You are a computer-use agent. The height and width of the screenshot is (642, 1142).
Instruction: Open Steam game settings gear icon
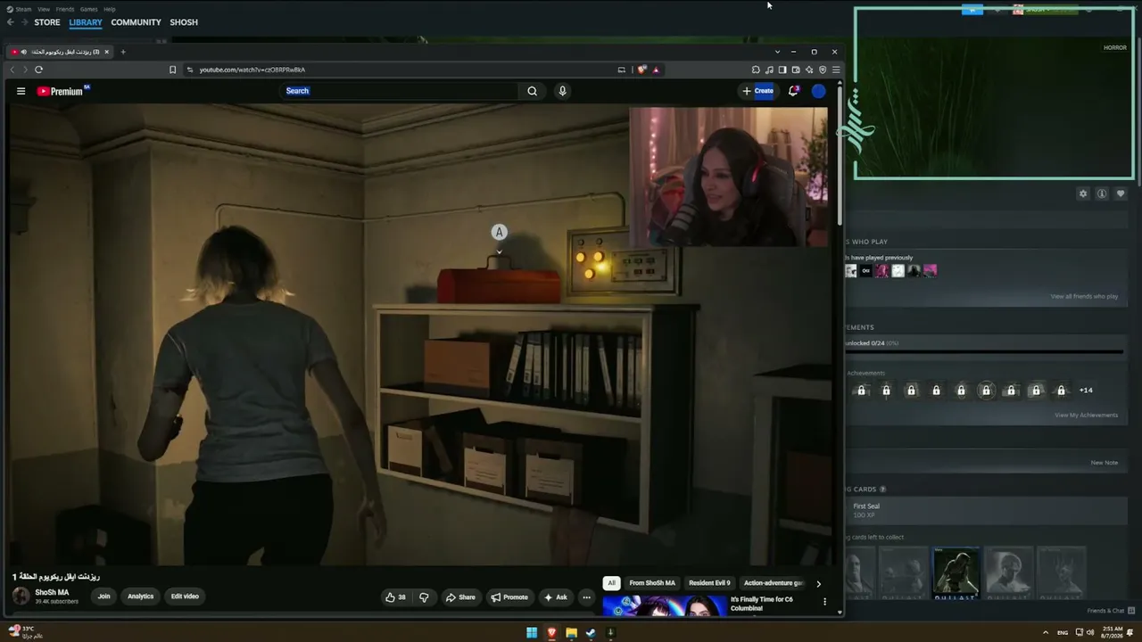click(1083, 193)
